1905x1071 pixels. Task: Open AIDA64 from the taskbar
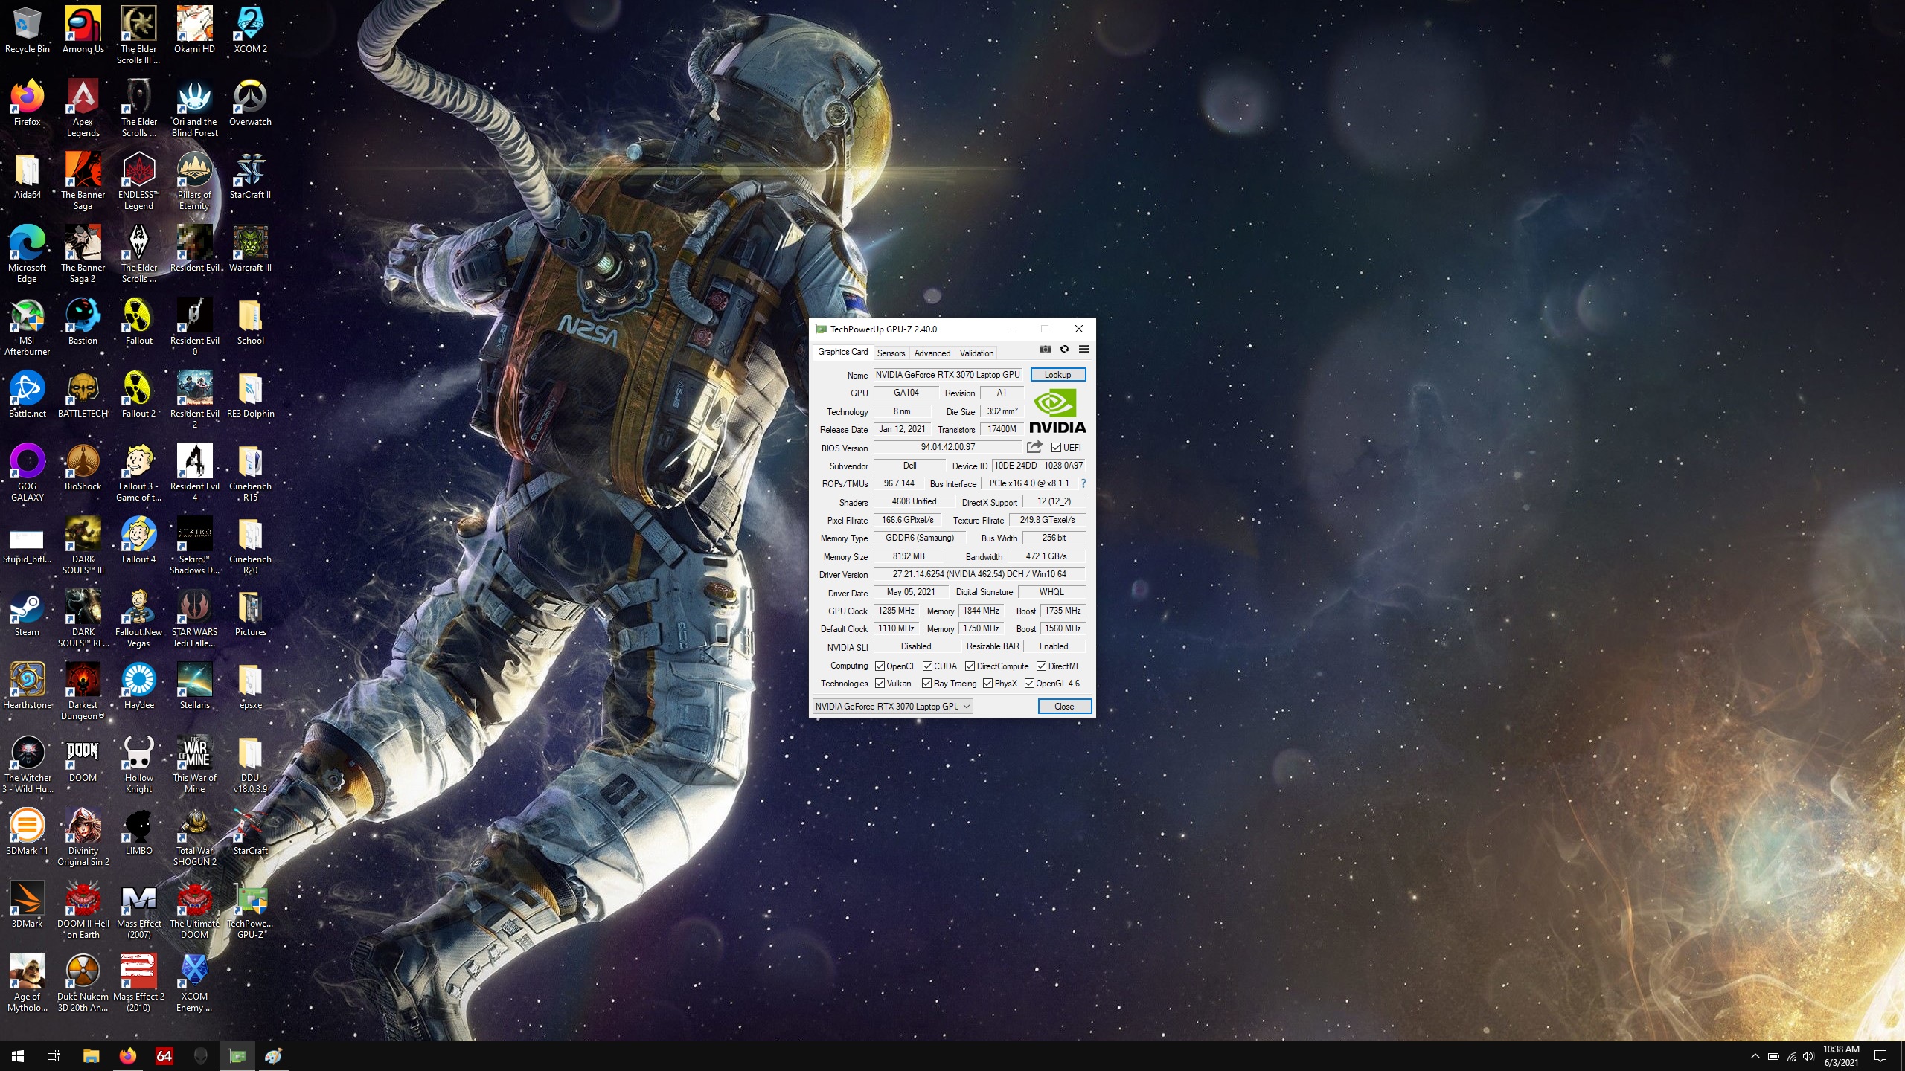point(164,1056)
